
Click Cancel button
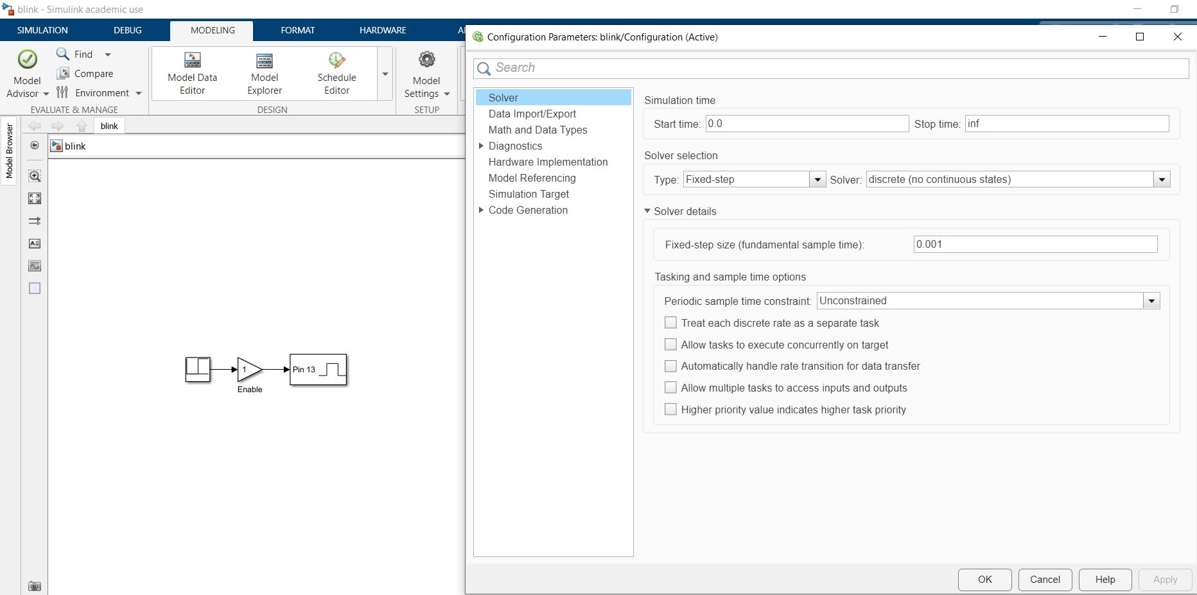pos(1045,580)
